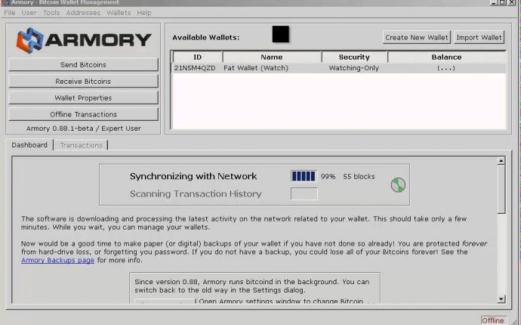Image resolution: width=521 pixels, height=325 pixels.
Task: Click the Armory 0.88.1-beta / Expert User label
Action: tap(83, 128)
